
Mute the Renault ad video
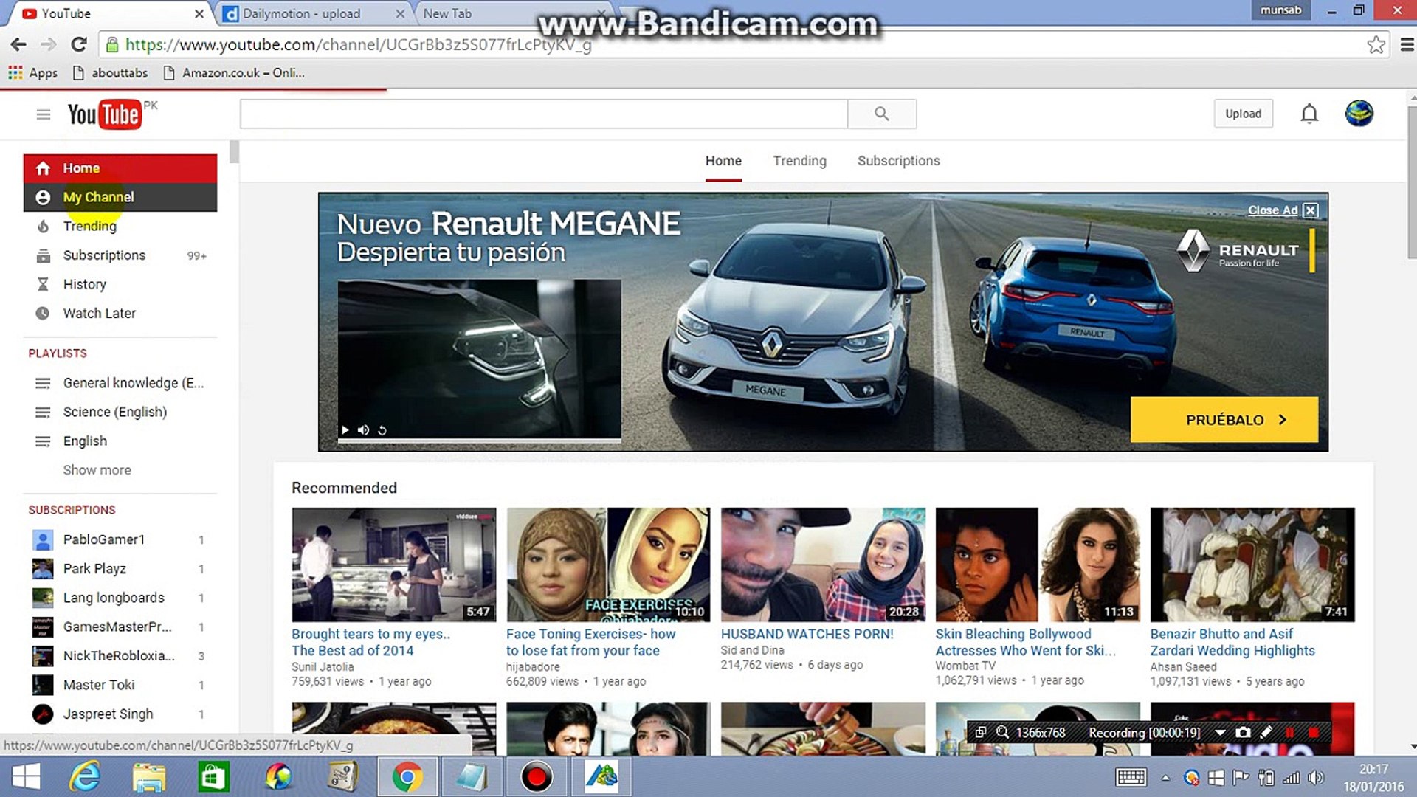pos(363,430)
